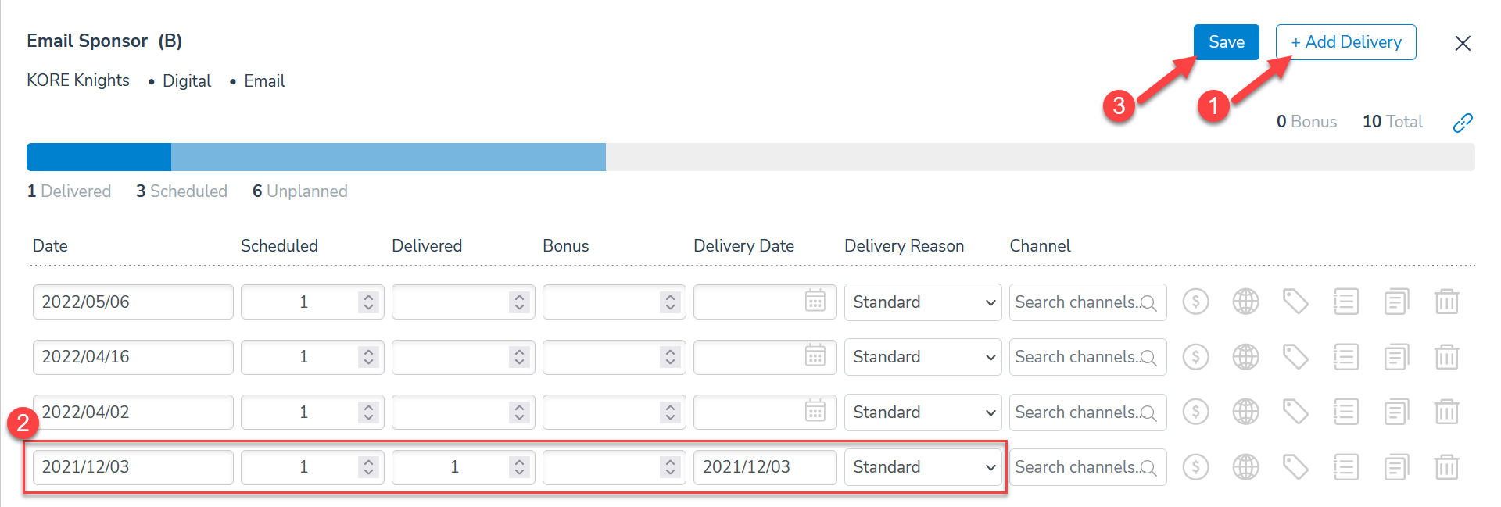Click the globe icon in the 2022/04/16 row
The height and width of the screenshot is (507, 1501).
click(x=1245, y=357)
